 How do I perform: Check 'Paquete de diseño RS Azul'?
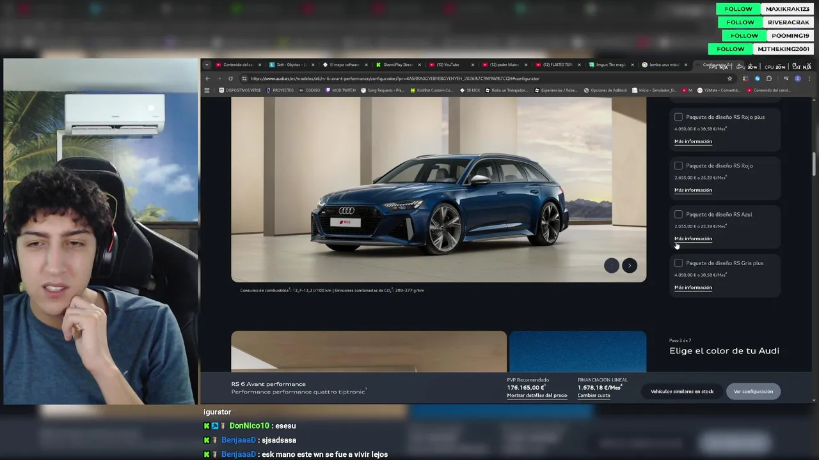(x=678, y=214)
